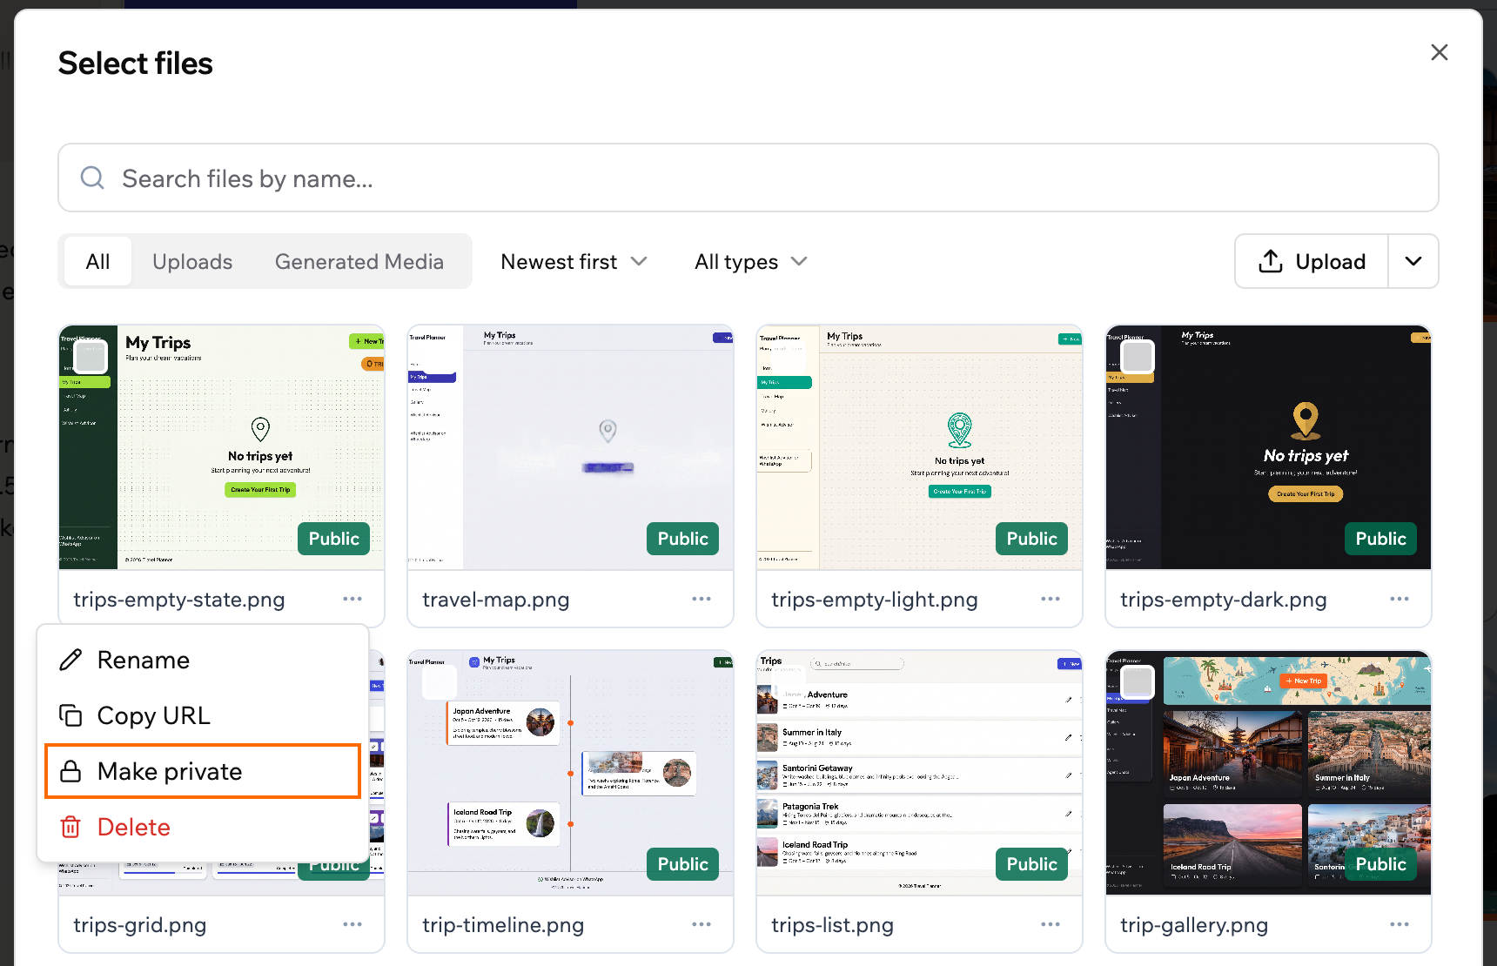1497x966 pixels.
Task: Click the trips-empty-state.png file name
Action: coord(179,600)
